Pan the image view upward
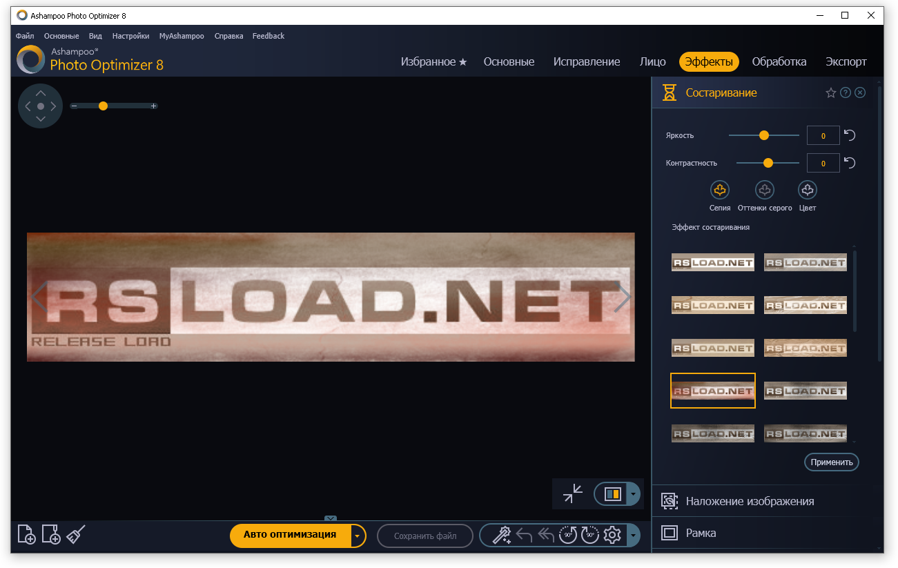 click(41, 93)
